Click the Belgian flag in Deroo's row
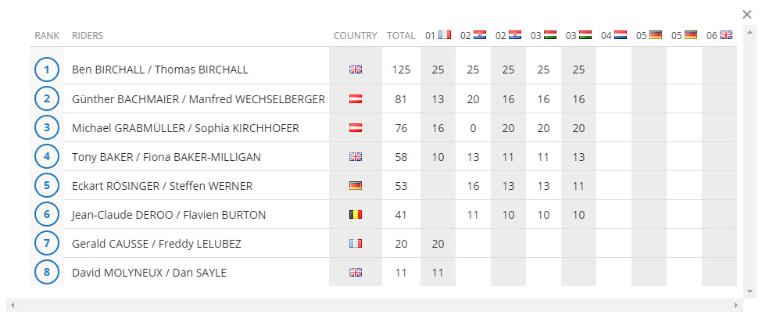This screenshot has width=762, height=318. [356, 215]
